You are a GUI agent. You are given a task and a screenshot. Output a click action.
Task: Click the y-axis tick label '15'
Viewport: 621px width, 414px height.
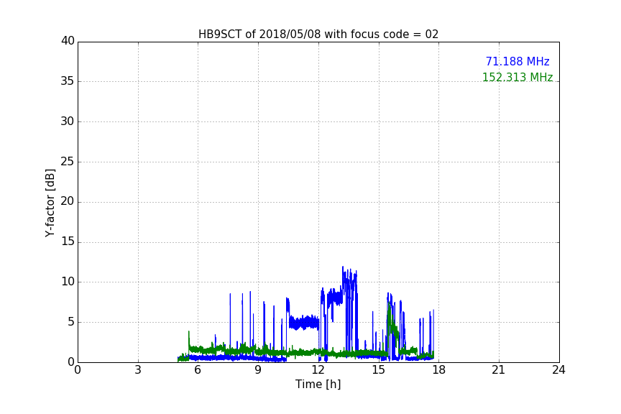point(68,241)
